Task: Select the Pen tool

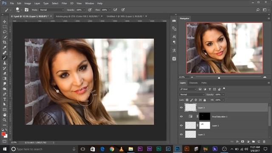Action: (5, 94)
